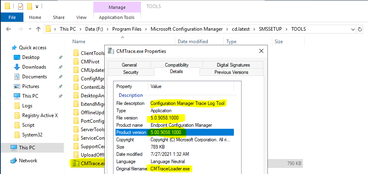Image resolution: width=368 pixels, height=174 pixels.
Task: Click the Back navigation arrow
Action: pyautogui.click(x=8, y=29)
